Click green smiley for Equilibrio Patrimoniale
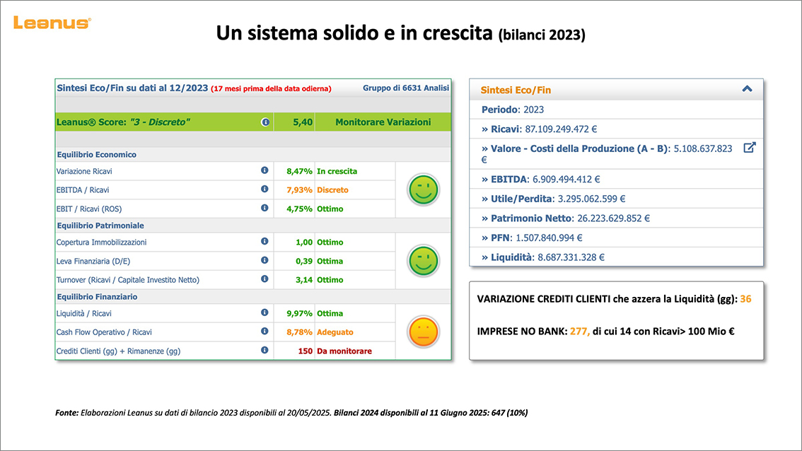The width and height of the screenshot is (802, 451). click(423, 261)
